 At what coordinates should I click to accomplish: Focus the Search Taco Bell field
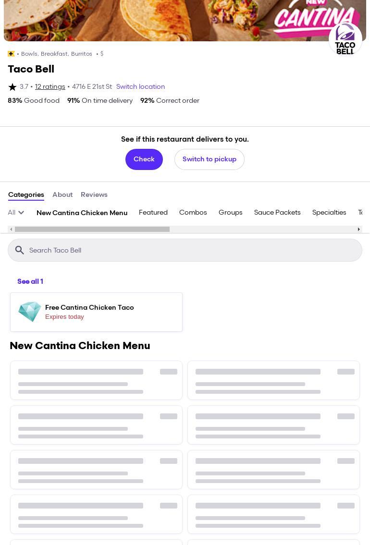coord(192,250)
